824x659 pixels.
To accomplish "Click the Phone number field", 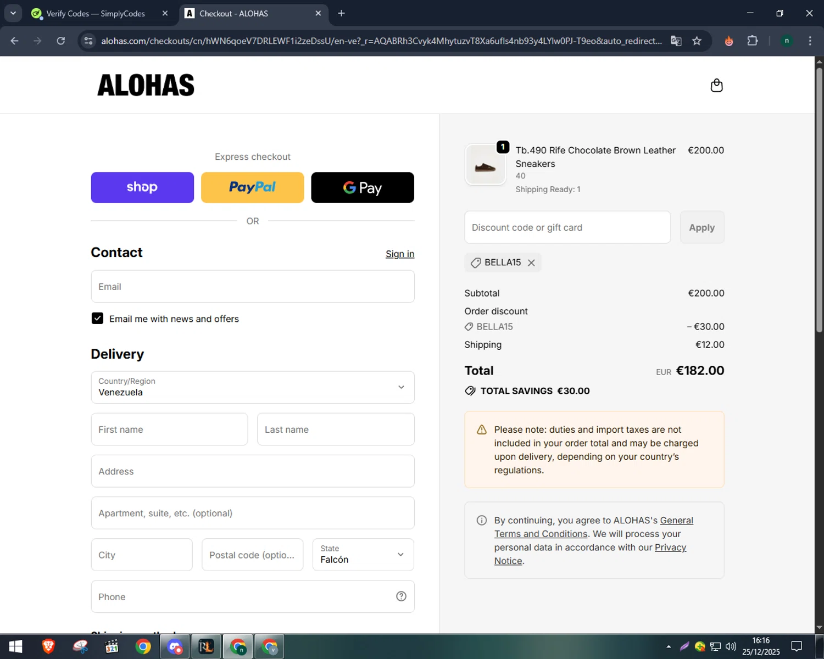I will tap(253, 596).
